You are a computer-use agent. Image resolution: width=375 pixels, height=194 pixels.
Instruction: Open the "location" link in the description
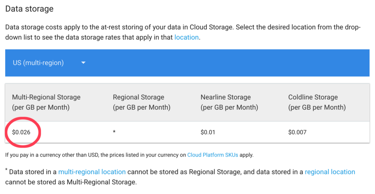tap(186, 37)
